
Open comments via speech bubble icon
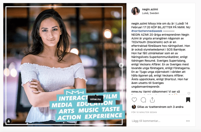143,100
